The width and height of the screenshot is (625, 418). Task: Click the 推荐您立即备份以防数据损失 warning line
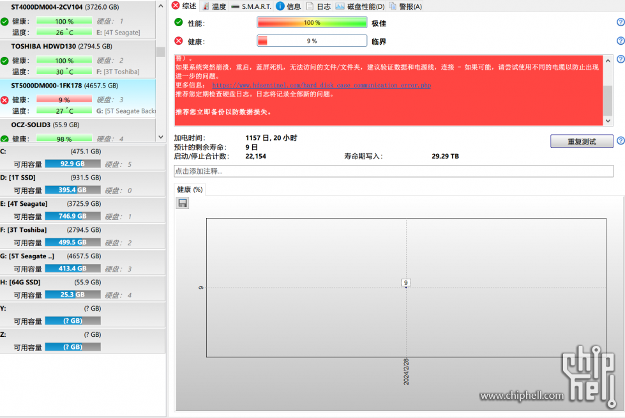click(223, 112)
